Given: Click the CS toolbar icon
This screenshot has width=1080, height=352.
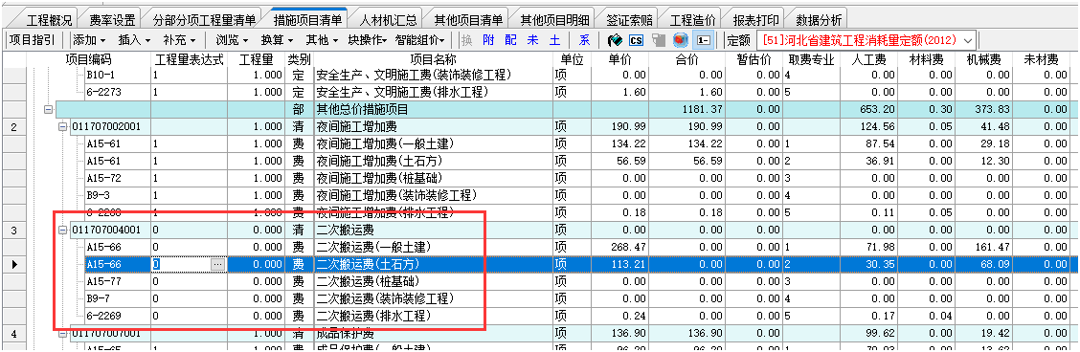Looking at the screenshot, I should tap(637, 40).
